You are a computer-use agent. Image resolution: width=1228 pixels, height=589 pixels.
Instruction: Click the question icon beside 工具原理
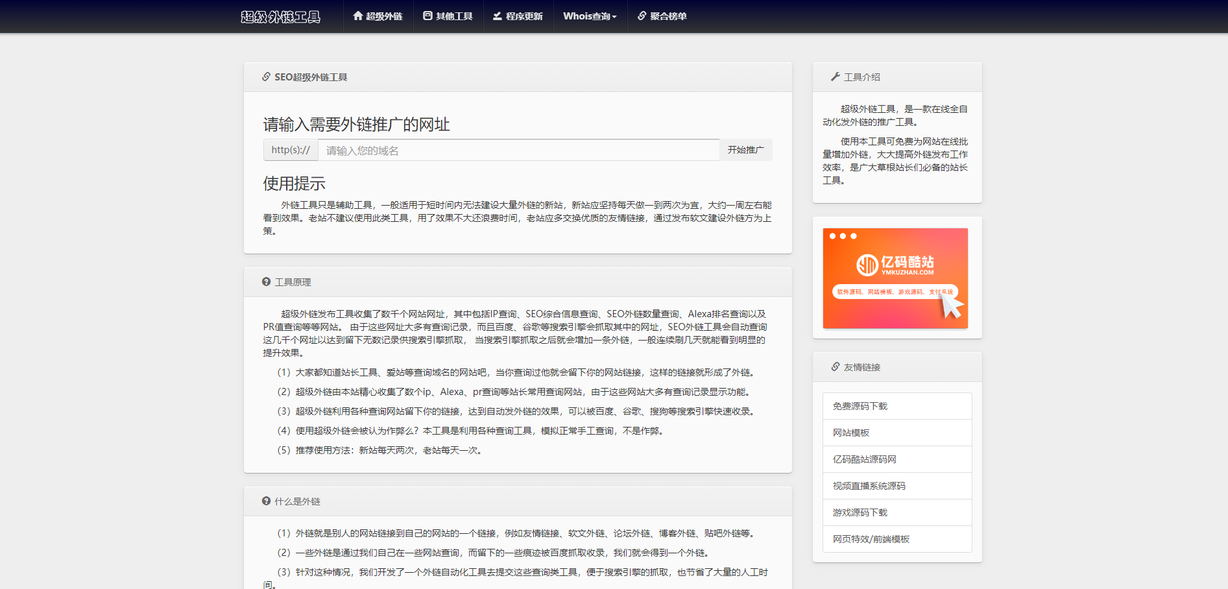click(x=266, y=282)
